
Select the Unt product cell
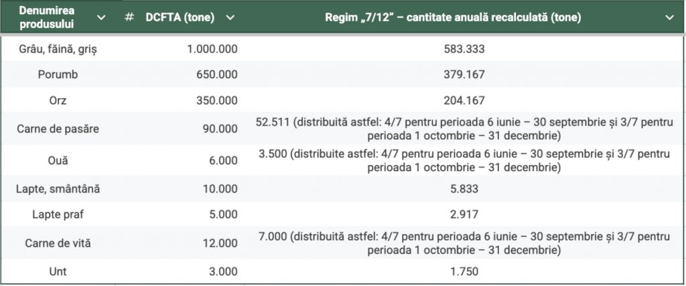(58, 271)
